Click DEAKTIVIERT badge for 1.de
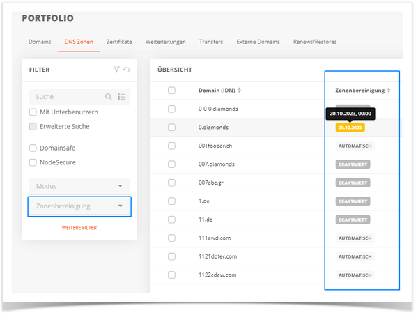Screen dimensions: 418x315 (353, 201)
